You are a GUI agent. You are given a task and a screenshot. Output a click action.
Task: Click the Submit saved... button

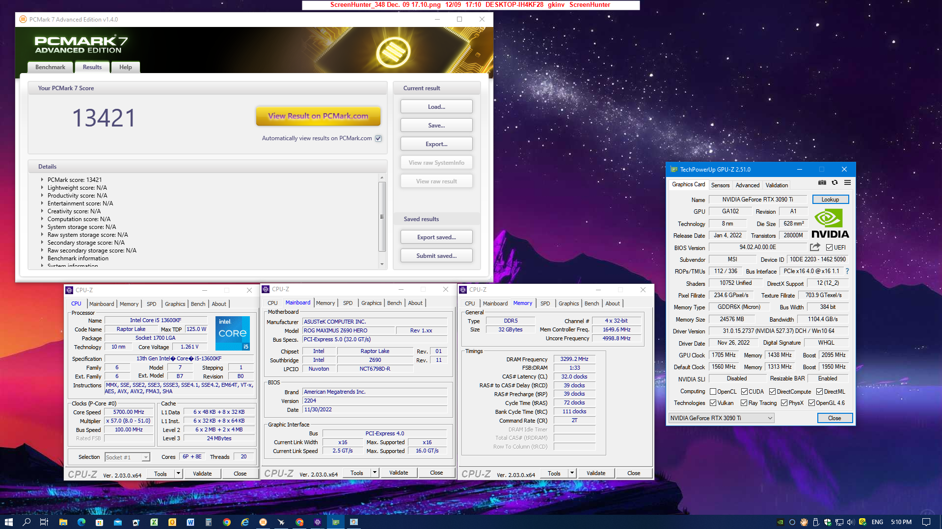(x=436, y=256)
